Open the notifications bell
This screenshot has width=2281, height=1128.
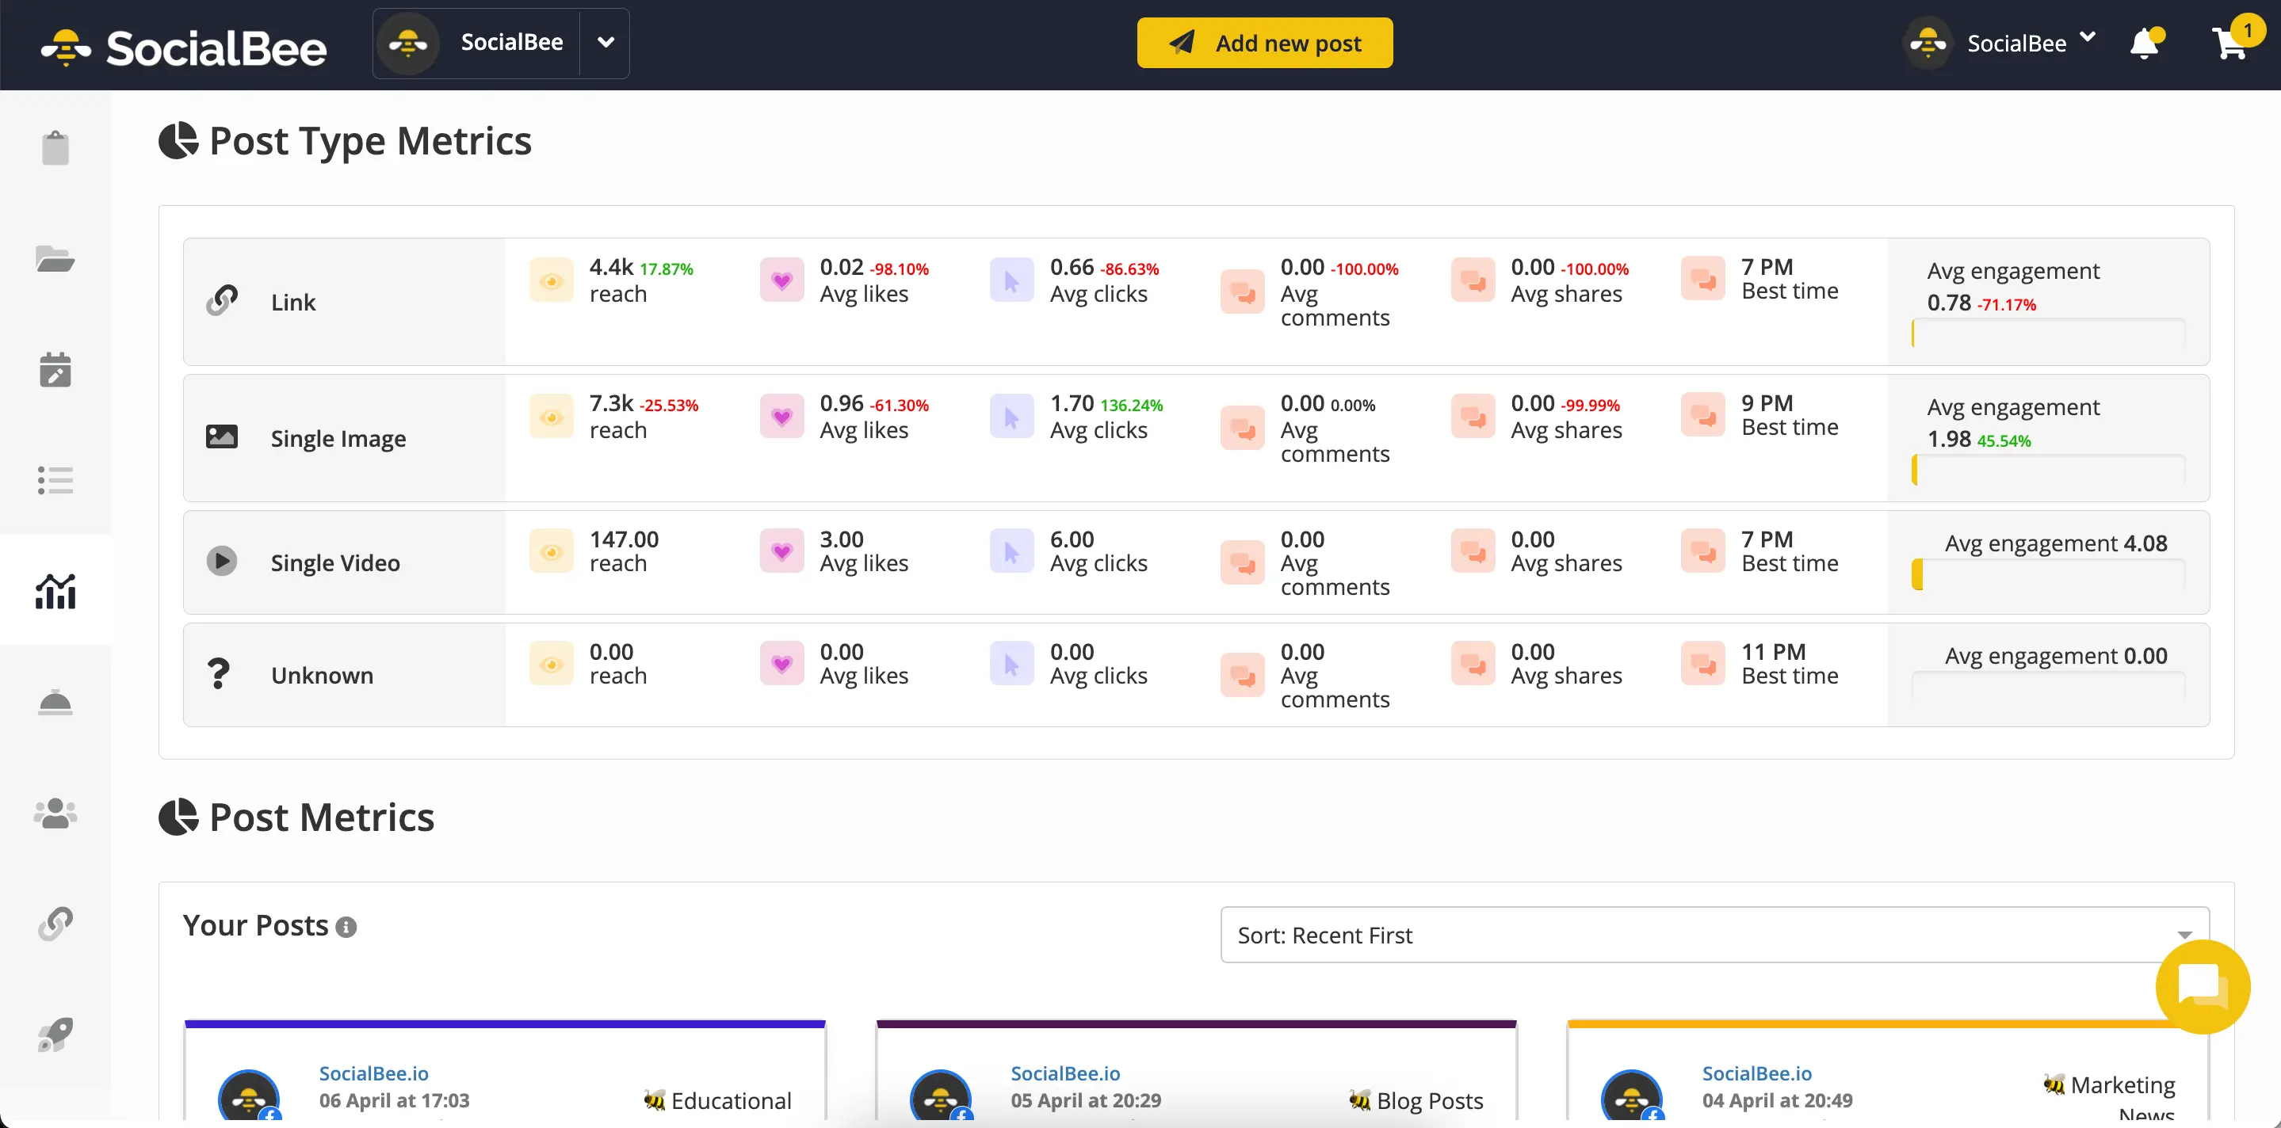(x=2145, y=43)
